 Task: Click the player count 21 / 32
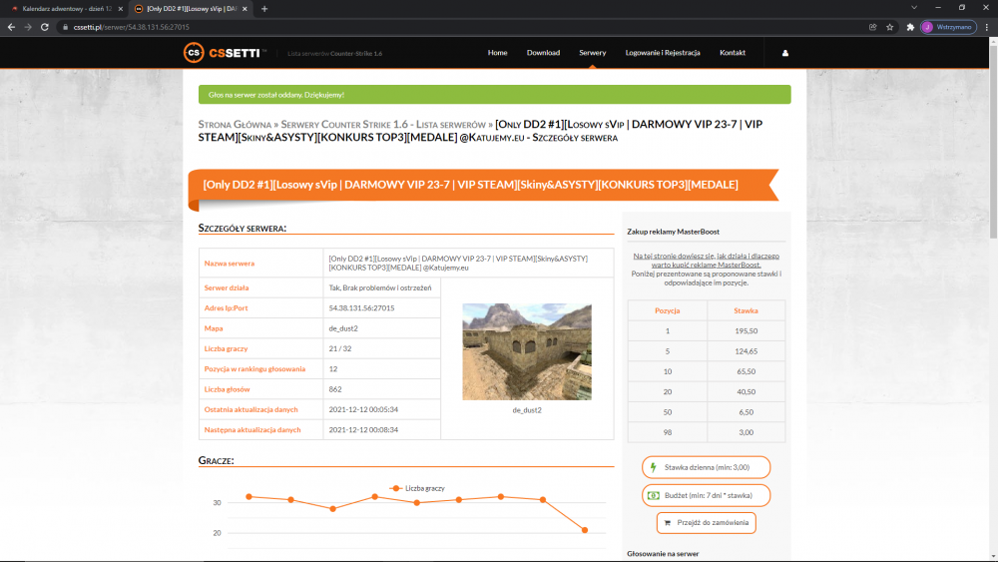(340, 348)
